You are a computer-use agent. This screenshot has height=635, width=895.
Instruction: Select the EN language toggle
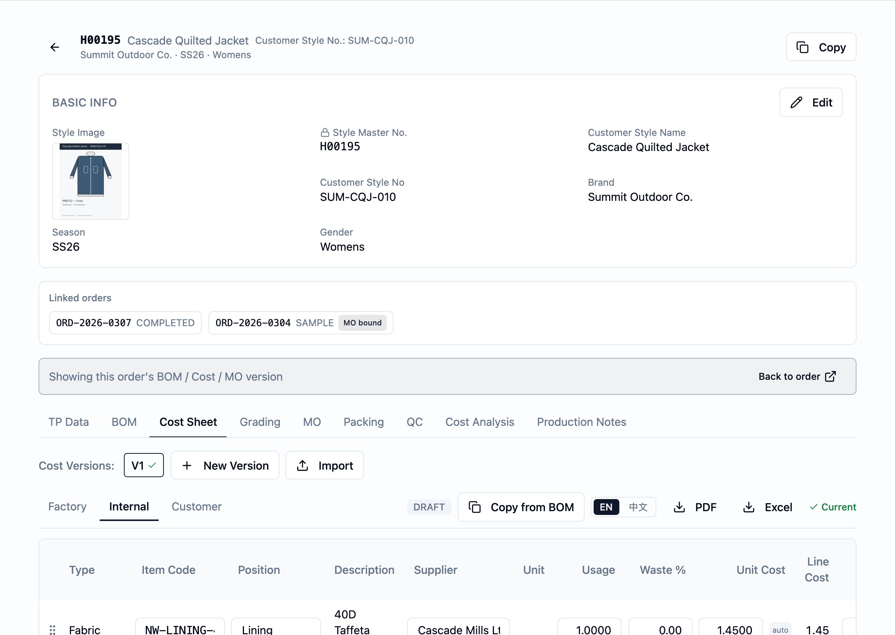click(606, 507)
